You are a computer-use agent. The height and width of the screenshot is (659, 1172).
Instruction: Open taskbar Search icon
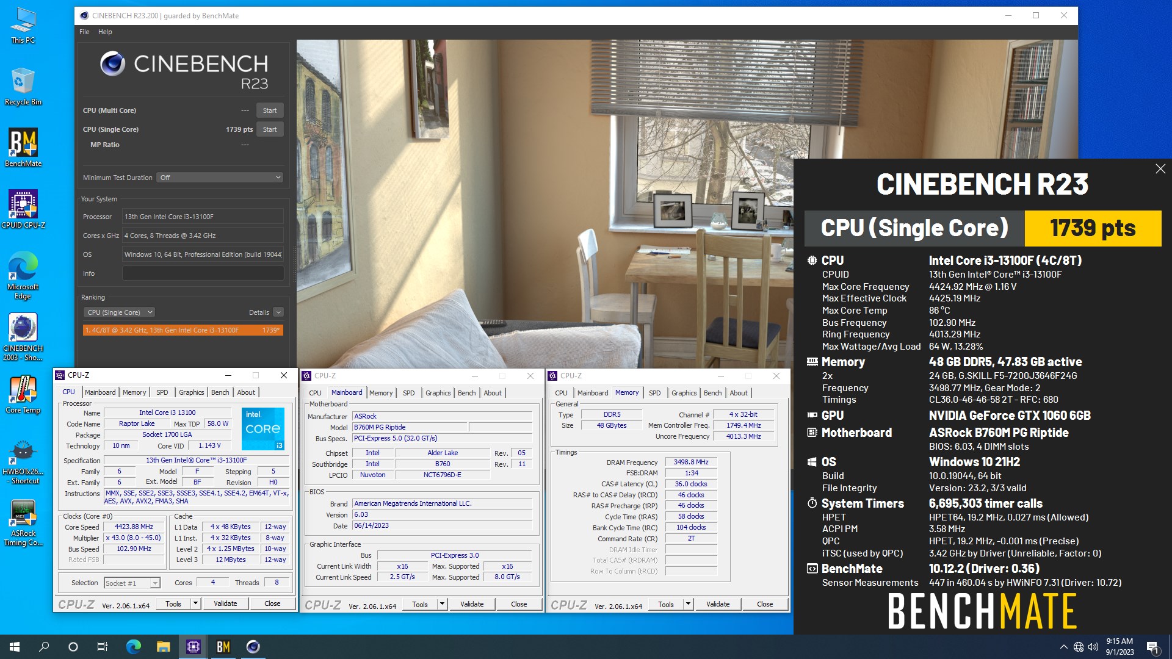tap(44, 647)
